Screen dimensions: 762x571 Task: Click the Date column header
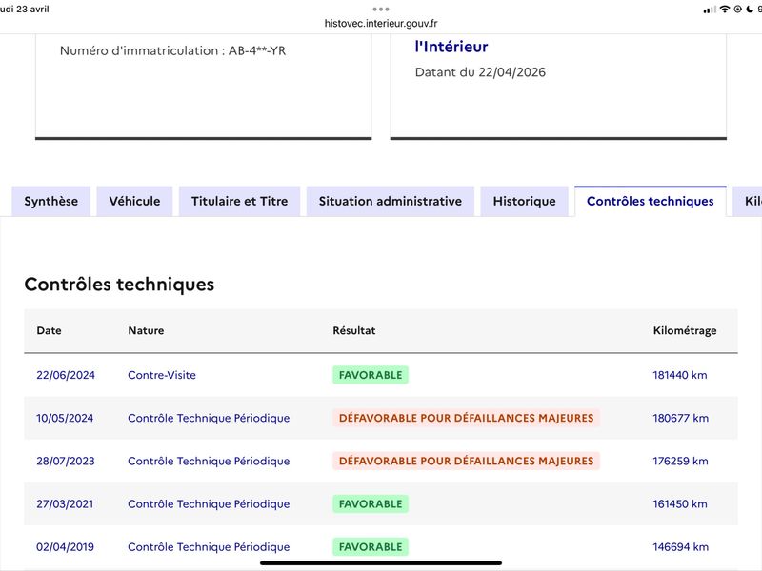point(50,330)
